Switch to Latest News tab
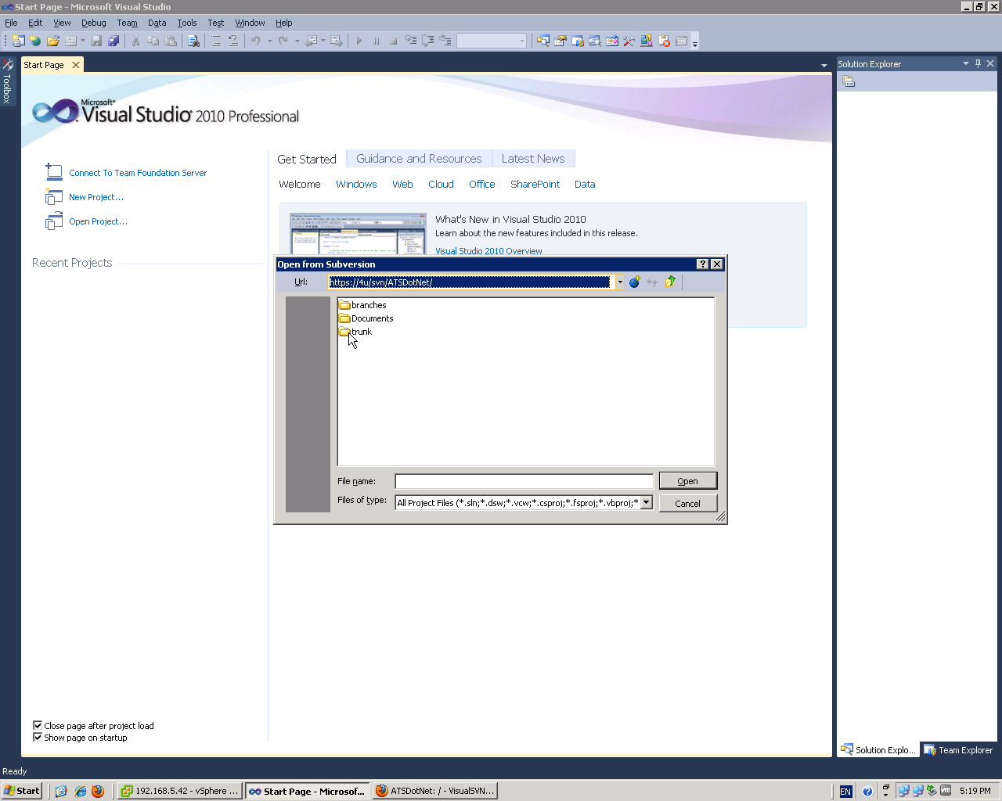The width and height of the screenshot is (1002, 801). click(x=533, y=159)
